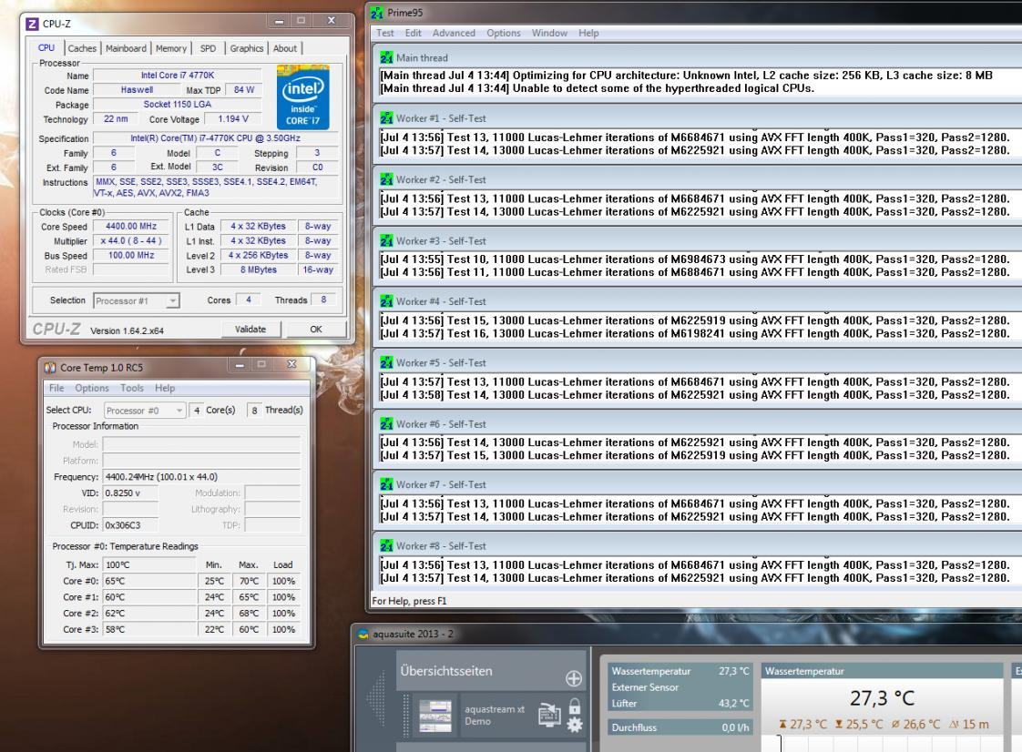Click the Worker #8 Self-Test window icon
The height and width of the screenshot is (752, 1022).
point(386,545)
